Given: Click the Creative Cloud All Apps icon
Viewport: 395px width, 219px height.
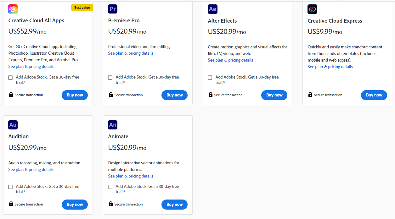Looking at the screenshot, I should pyautogui.click(x=13, y=9).
